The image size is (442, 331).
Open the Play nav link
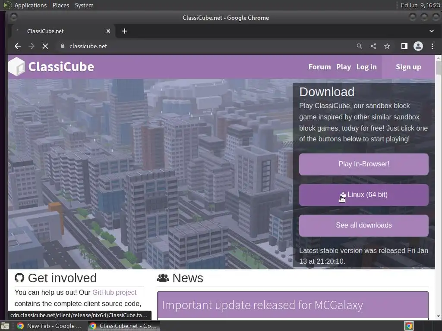(x=343, y=67)
